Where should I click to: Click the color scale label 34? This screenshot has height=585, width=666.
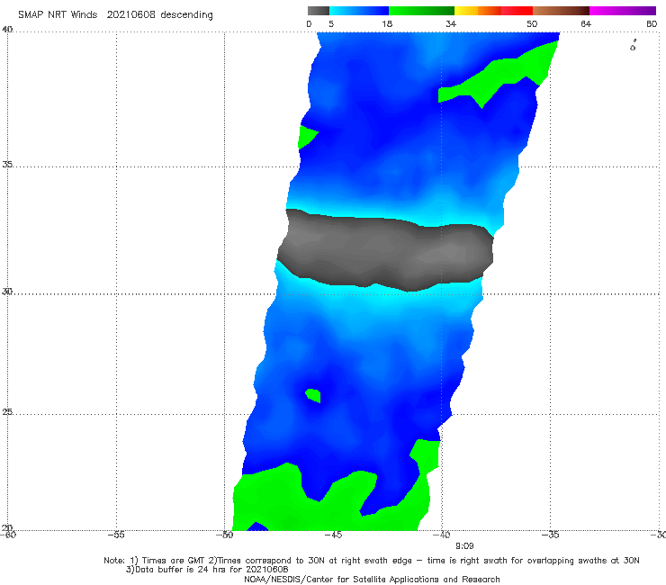tap(451, 23)
